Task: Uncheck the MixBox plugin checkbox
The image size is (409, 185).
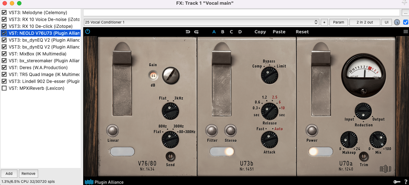Action: pos(4,54)
